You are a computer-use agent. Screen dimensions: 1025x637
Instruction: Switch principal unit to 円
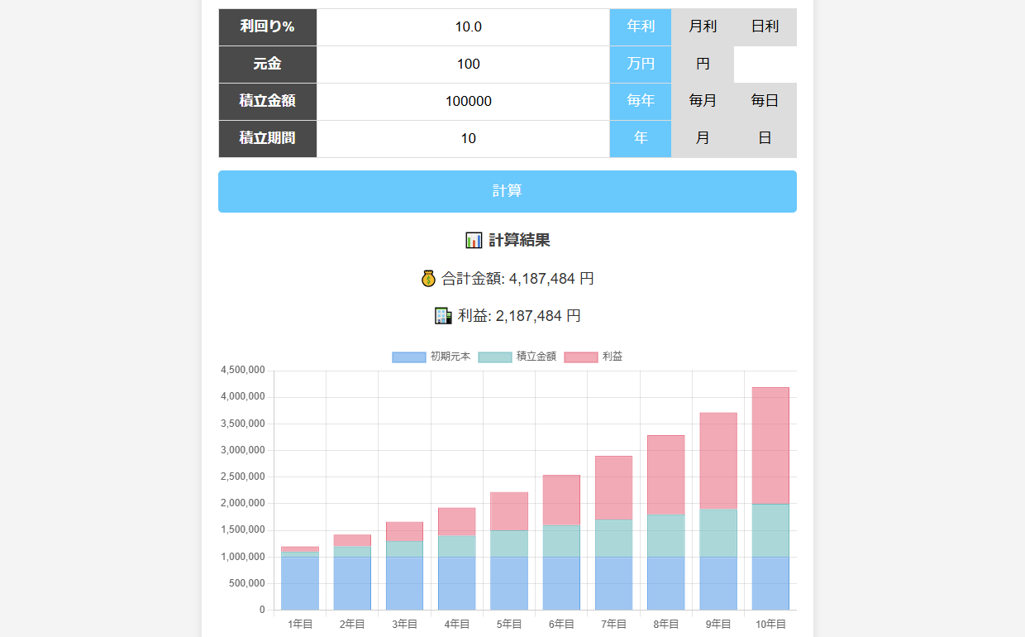(703, 64)
